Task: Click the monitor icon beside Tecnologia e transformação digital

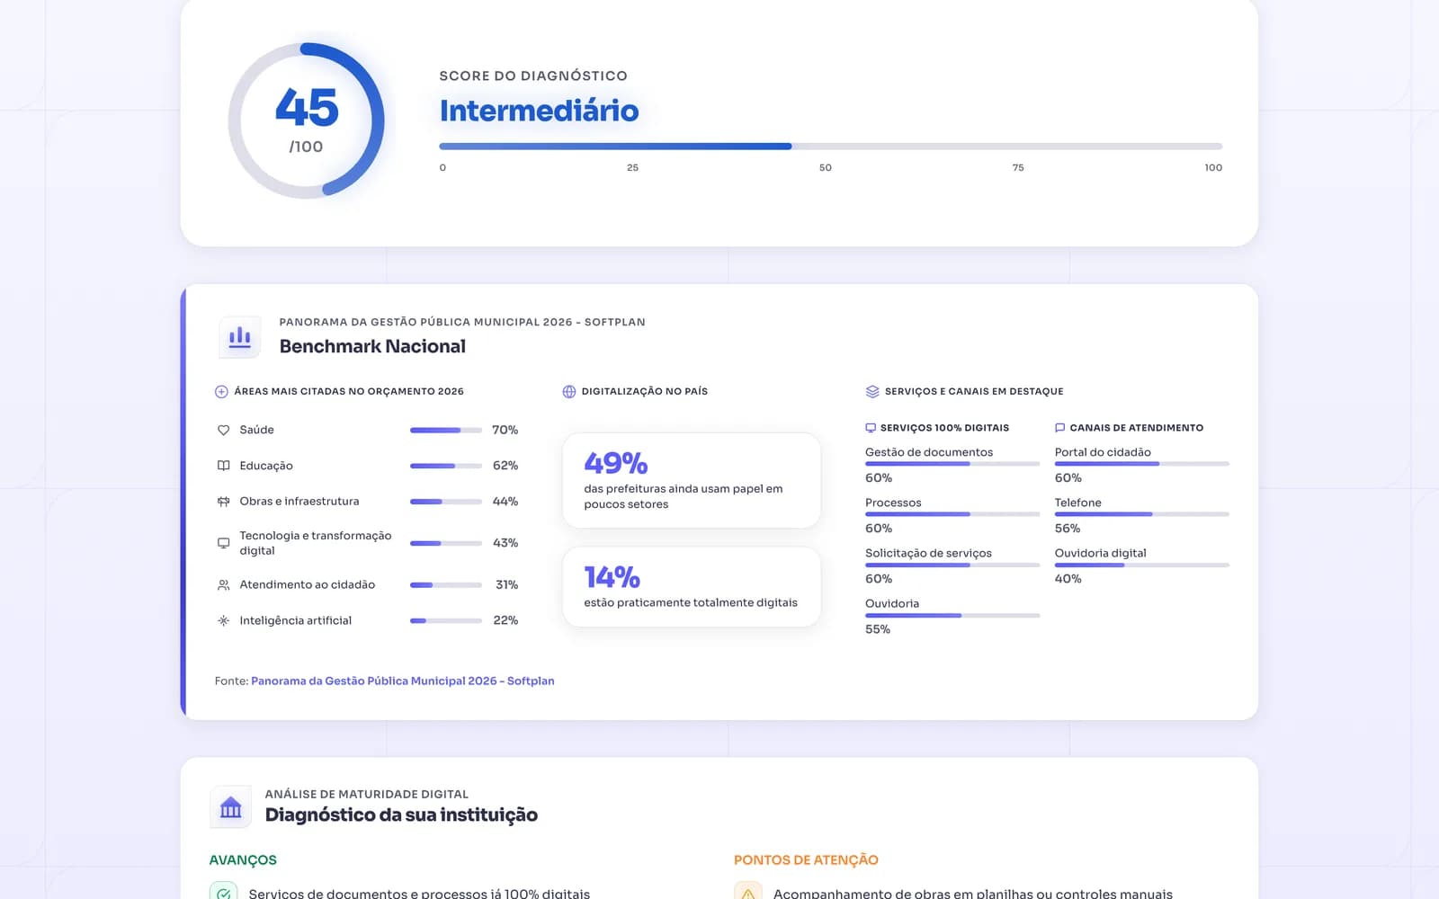Action: tap(223, 543)
